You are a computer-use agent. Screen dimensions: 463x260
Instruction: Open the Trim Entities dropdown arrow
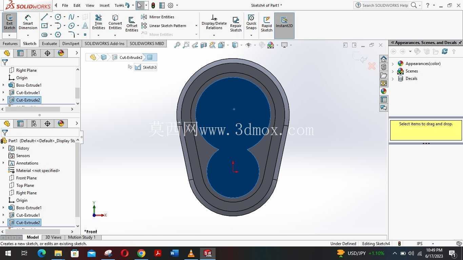[x=98, y=35]
